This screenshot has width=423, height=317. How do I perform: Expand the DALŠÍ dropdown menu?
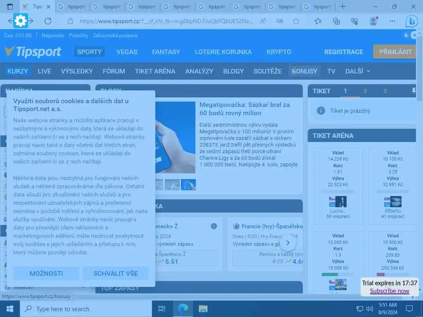pyautogui.click(x=358, y=71)
